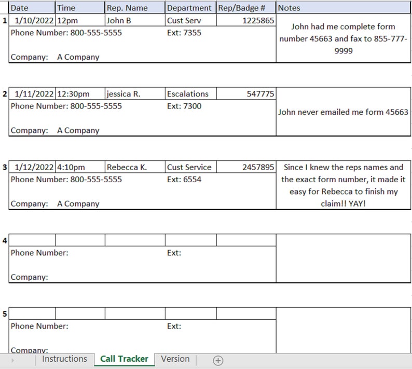Click the date cell 1/12/2022
412x369 pixels.
pyautogui.click(x=32, y=167)
